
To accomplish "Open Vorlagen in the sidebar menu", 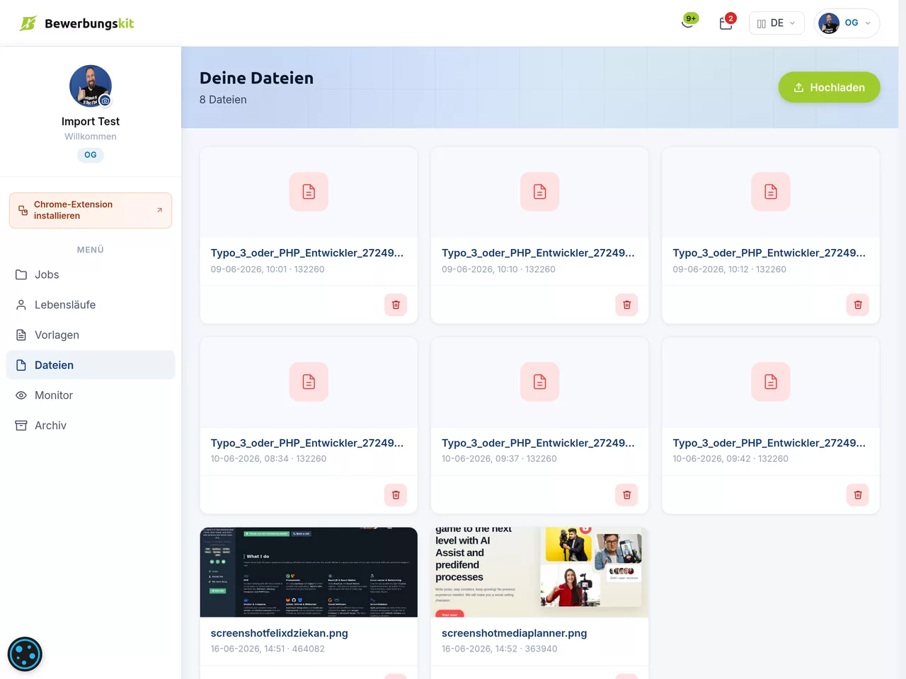I will tap(91, 335).
